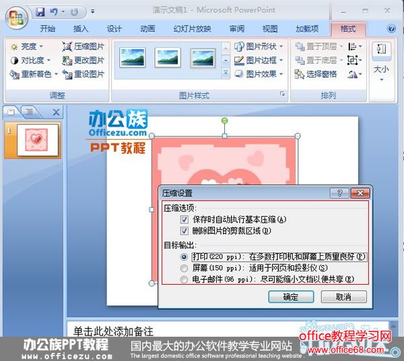Select the 格式 contextual tab
Viewport: 404px width, 361px height.
348,28
